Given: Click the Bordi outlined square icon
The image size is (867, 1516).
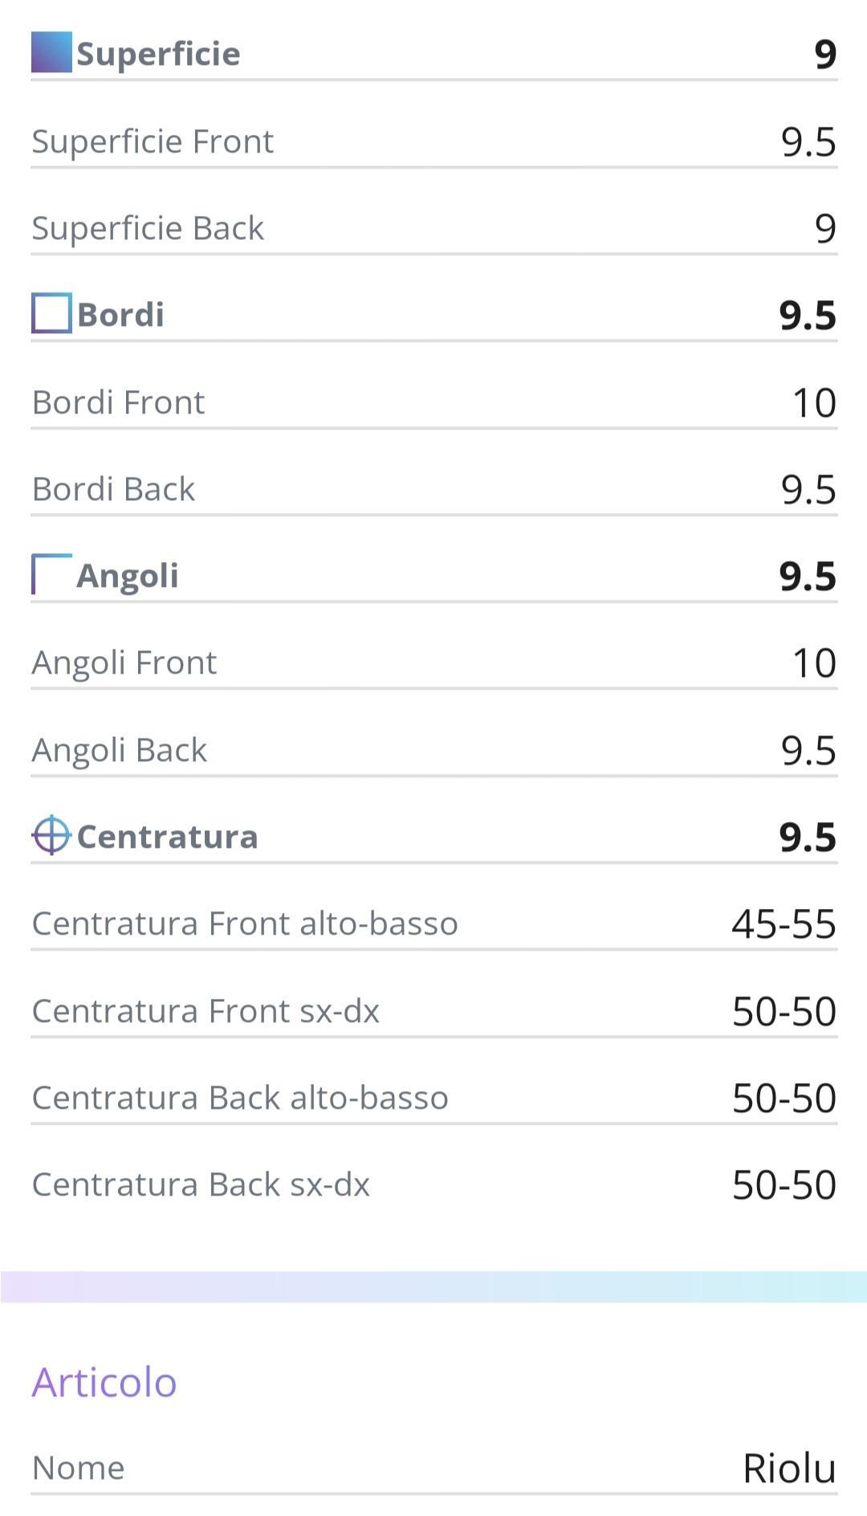Looking at the screenshot, I should [x=51, y=313].
